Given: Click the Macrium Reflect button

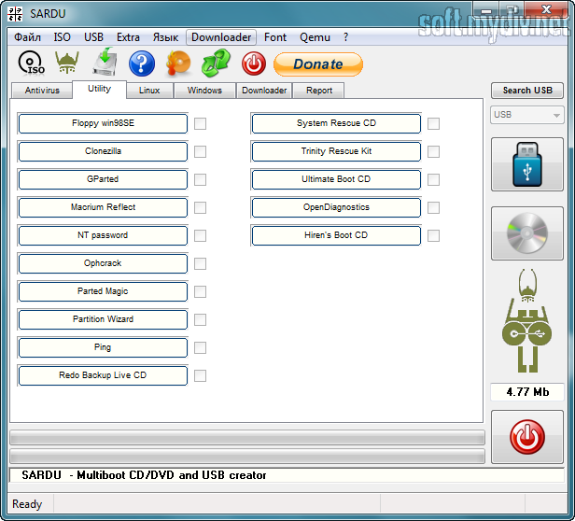Looking at the screenshot, I should tap(103, 207).
